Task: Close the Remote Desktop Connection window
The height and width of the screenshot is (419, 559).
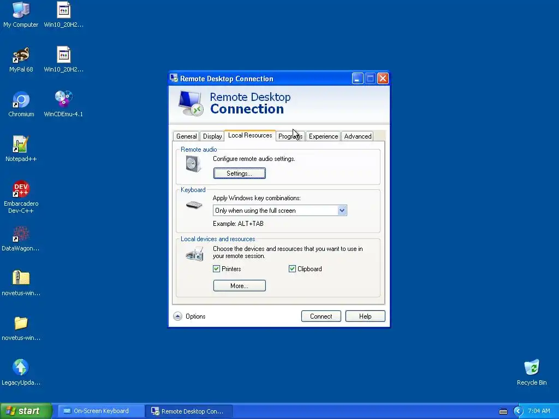Action: click(383, 78)
